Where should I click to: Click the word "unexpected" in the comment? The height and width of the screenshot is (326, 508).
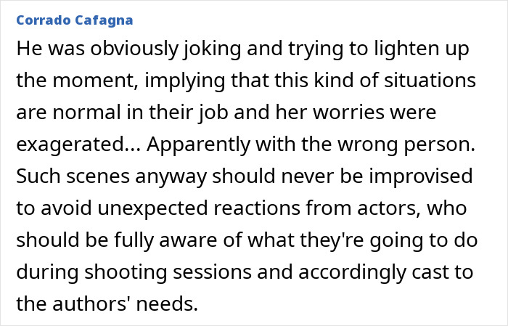point(152,208)
